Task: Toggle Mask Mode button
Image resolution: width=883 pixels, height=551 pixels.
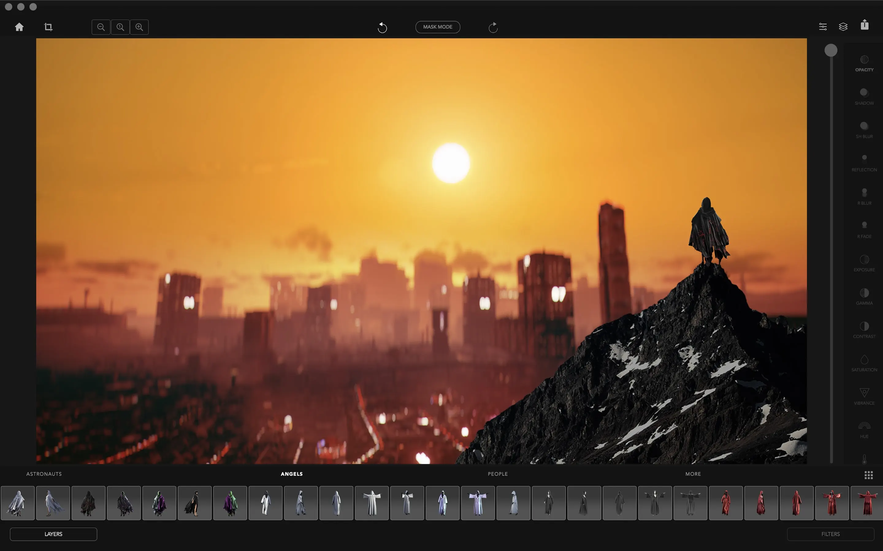Action: coord(438,27)
